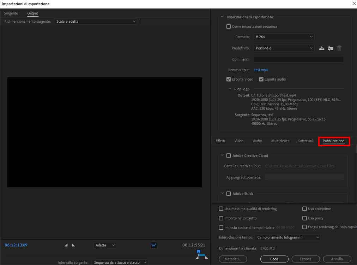This screenshot has height=265, width=357.
Task: Open the Effetti tab
Action: coord(220,141)
